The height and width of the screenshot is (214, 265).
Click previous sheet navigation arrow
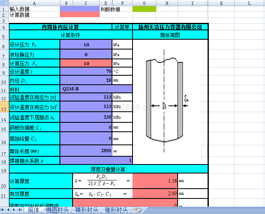(9, 210)
